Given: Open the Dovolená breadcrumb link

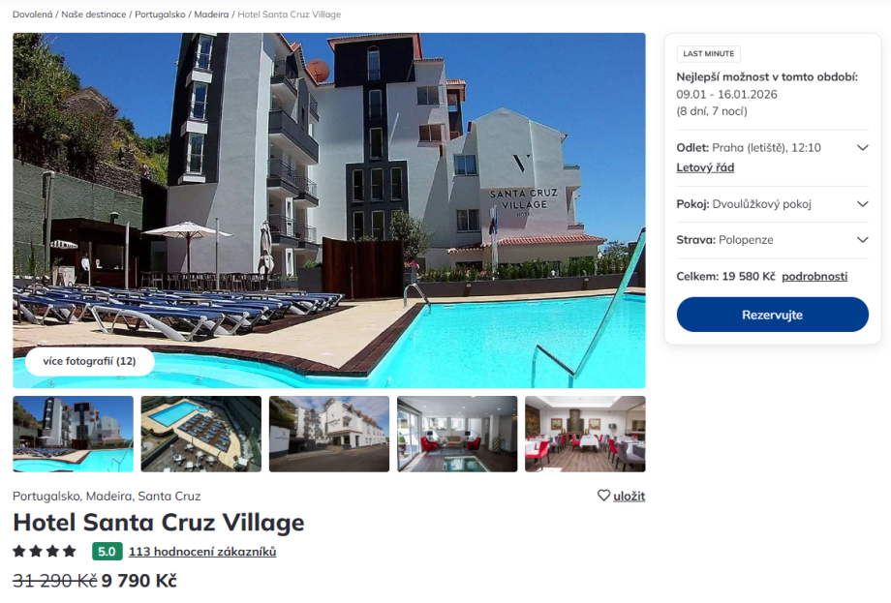Looking at the screenshot, I should (32, 15).
